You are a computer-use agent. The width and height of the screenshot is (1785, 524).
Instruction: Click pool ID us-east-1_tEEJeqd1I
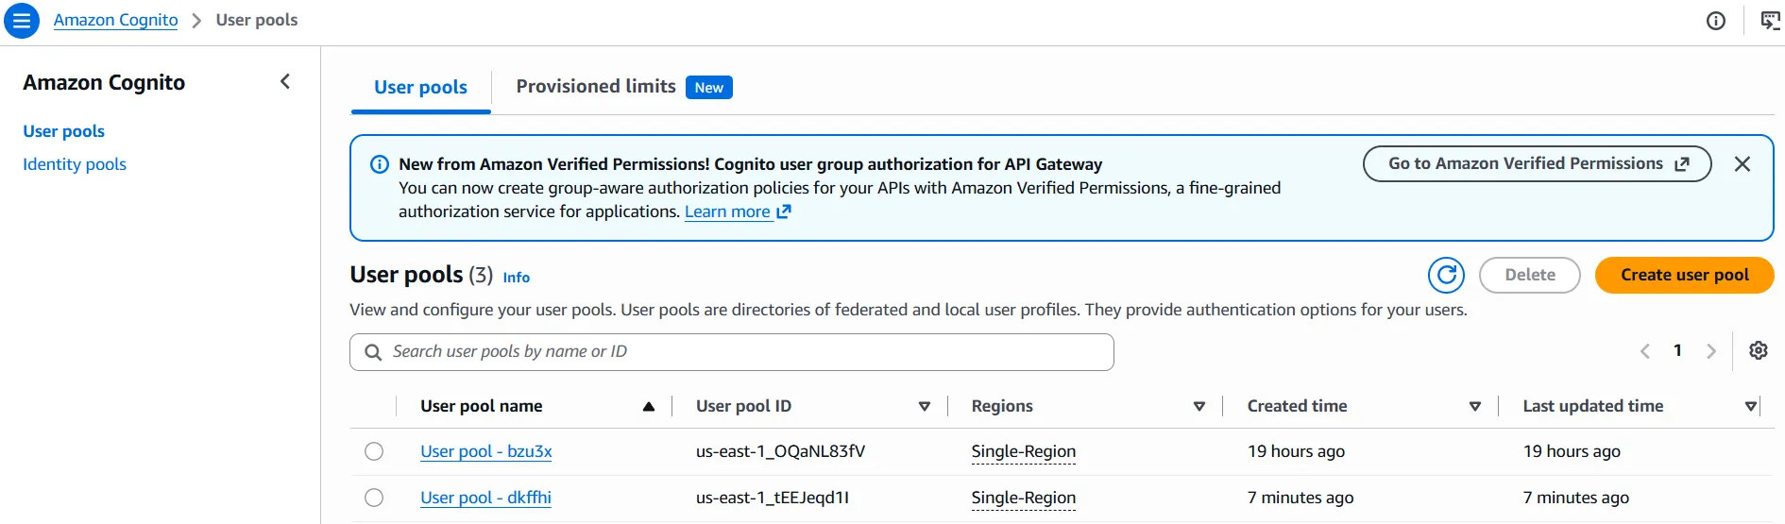click(x=773, y=498)
